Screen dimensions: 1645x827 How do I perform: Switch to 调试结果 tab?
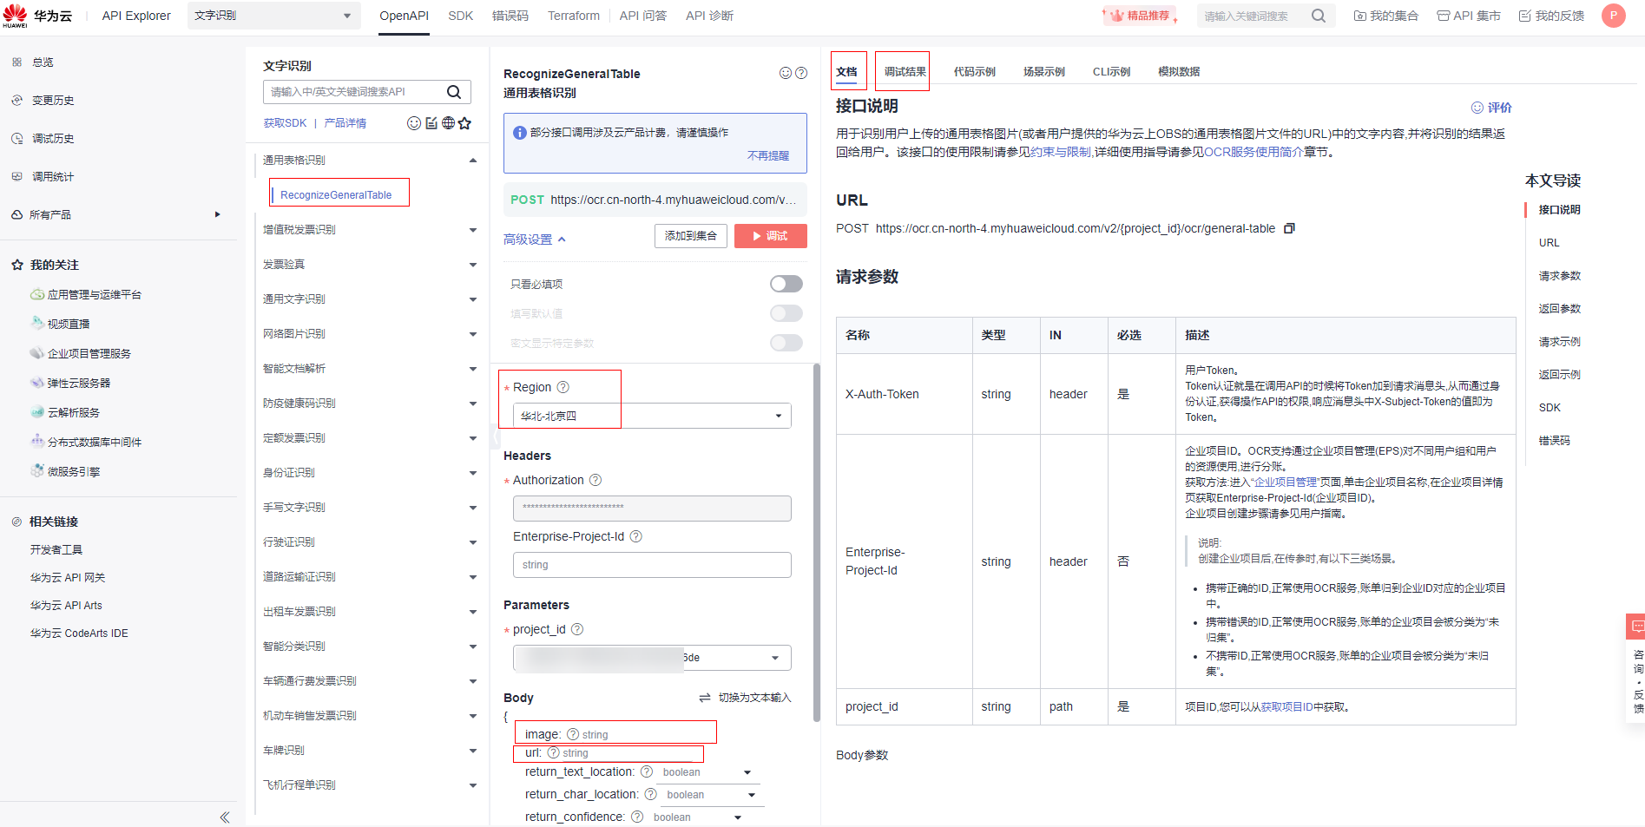[x=905, y=71]
